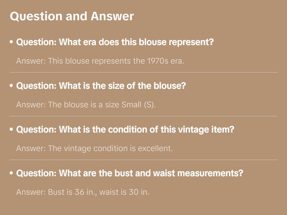Screen dimensions: 287x215
Task: Click the divider line below the condition answer
Action: click(143, 160)
